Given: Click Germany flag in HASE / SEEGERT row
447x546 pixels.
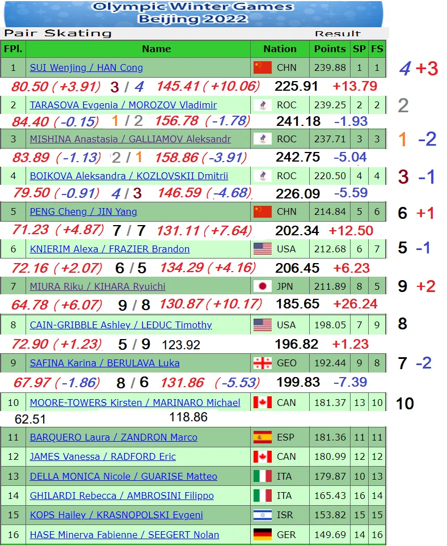Looking at the screenshot, I should pos(263,535).
